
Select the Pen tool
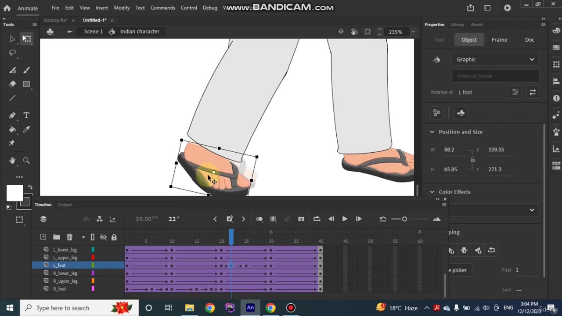12,115
